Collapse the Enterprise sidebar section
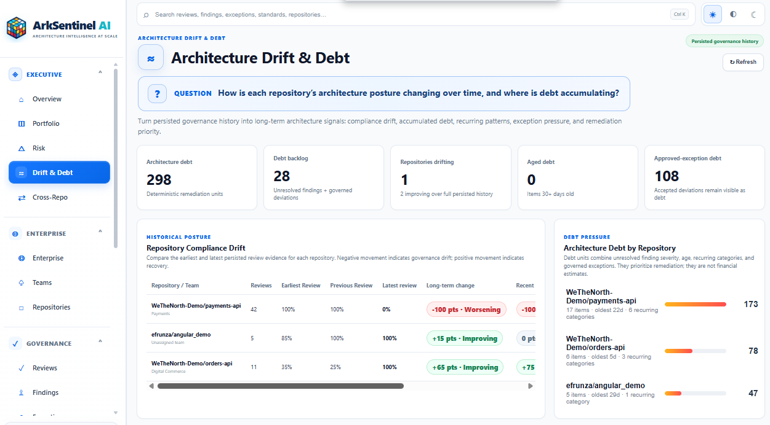Screen dimensions: 770x425 100,232
